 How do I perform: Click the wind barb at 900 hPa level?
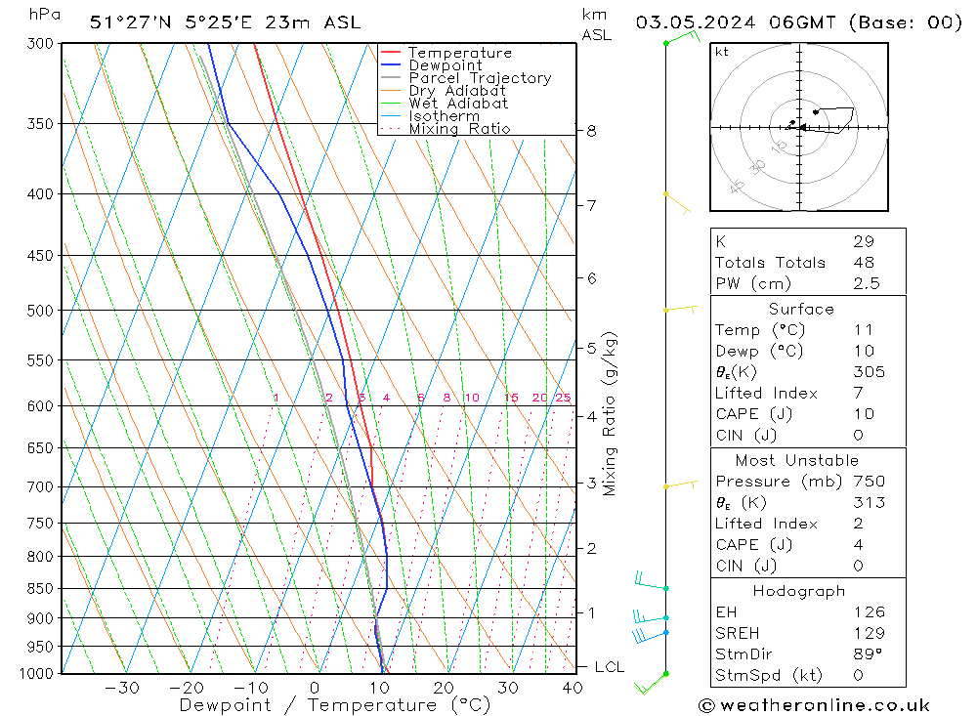point(651,617)
